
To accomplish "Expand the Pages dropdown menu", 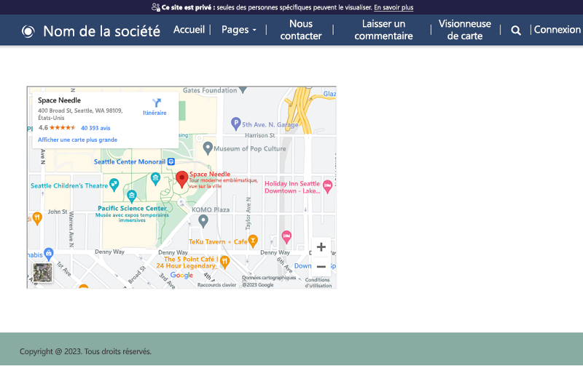I will point(239,30).
